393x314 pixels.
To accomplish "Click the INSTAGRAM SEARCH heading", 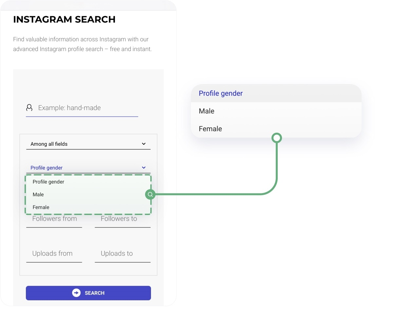I will (x=64, y=19).
